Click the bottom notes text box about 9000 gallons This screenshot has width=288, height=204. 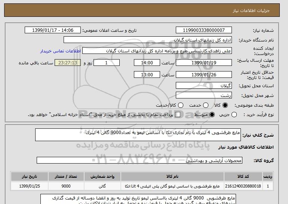point(138,199)
